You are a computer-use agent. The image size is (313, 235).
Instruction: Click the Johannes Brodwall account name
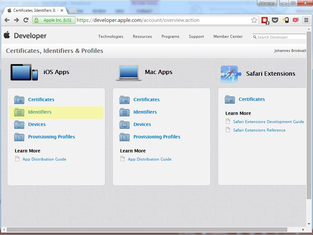(290, 51)
